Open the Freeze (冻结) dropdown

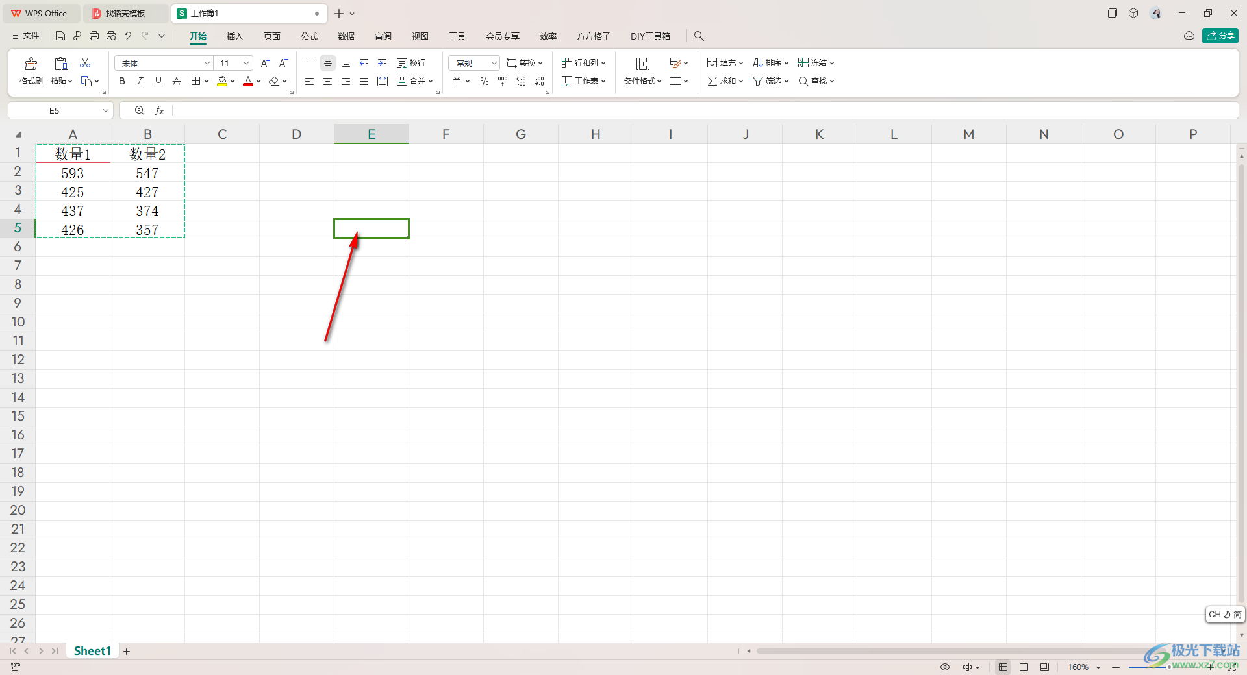point(816,63)
